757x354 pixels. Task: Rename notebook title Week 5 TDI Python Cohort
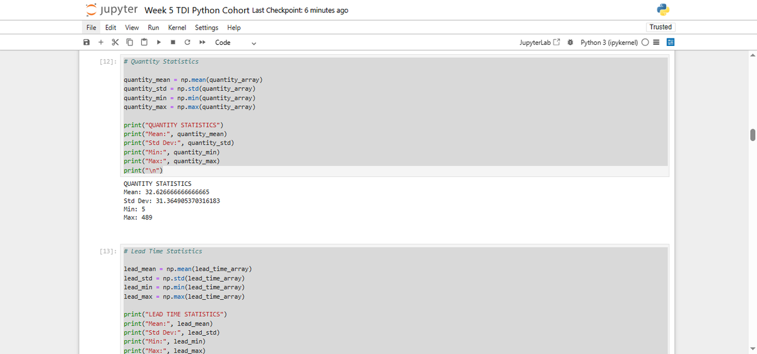click(196, 10)
